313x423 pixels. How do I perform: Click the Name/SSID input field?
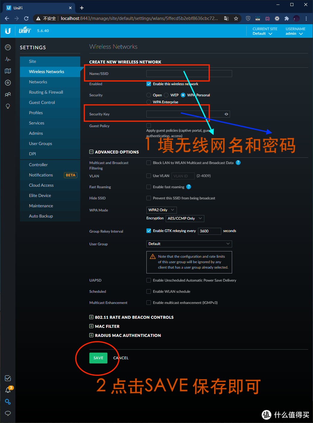189,73
